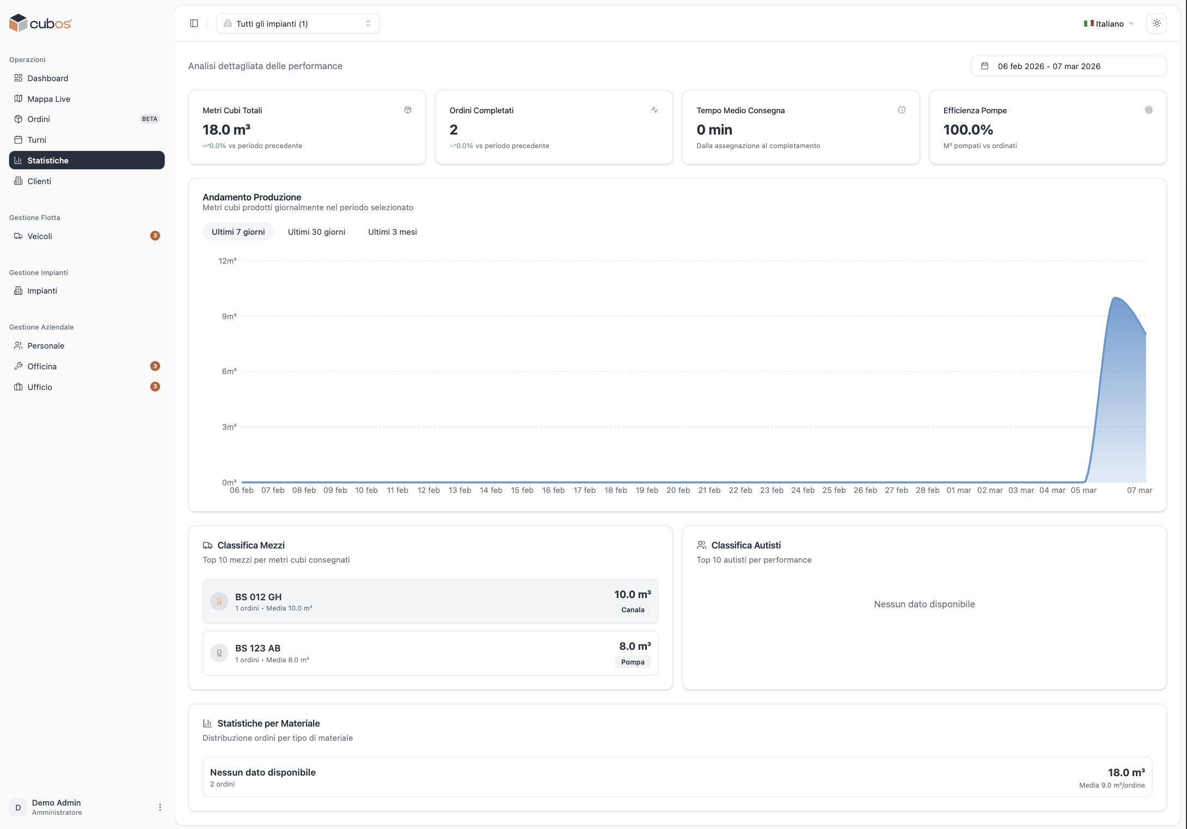The image size is (1187, 829).
Task: Select the Ultimi 30 giorni tab
Action: (x=316, y=231)
